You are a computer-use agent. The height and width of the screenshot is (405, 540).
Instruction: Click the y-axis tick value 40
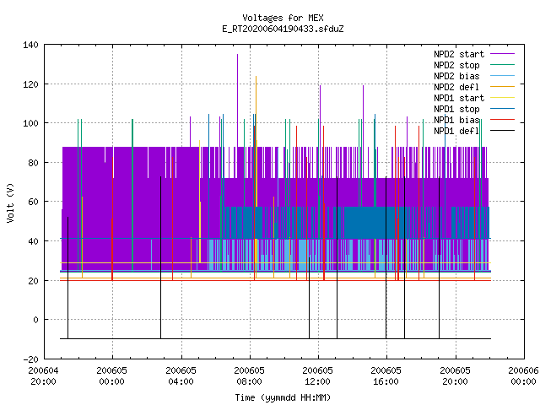pyautogui.click(x=33, y=241)
